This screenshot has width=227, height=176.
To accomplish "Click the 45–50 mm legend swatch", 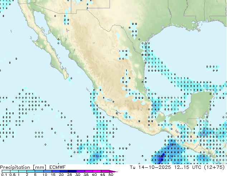I will coord(105,171).
